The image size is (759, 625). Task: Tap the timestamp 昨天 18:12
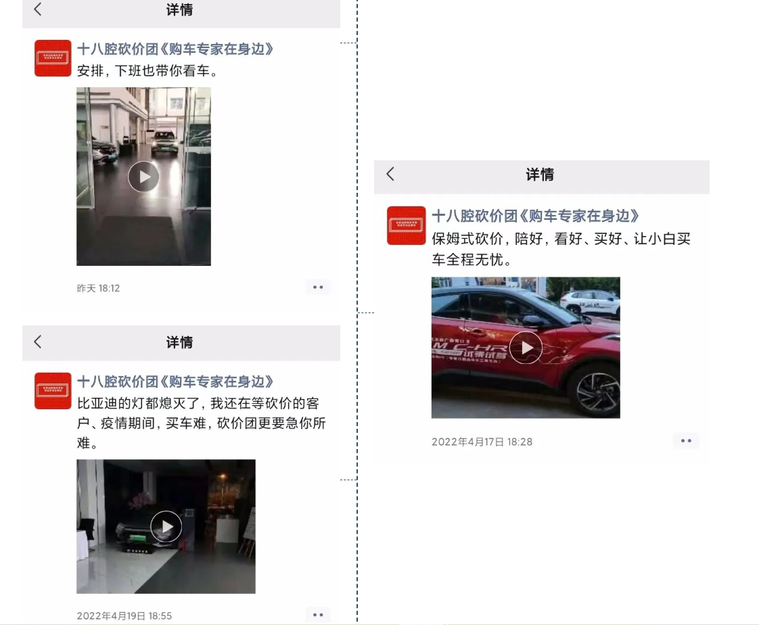coord(98,288)
